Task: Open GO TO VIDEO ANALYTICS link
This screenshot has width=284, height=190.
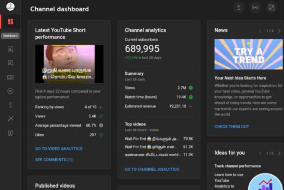Action: 59,148
